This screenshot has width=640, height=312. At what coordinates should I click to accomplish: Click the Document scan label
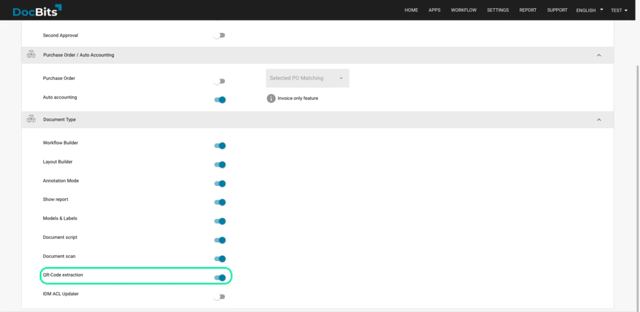(x=59, y=256)
